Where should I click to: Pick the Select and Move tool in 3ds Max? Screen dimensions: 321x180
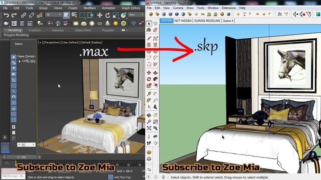pos(100,15)
